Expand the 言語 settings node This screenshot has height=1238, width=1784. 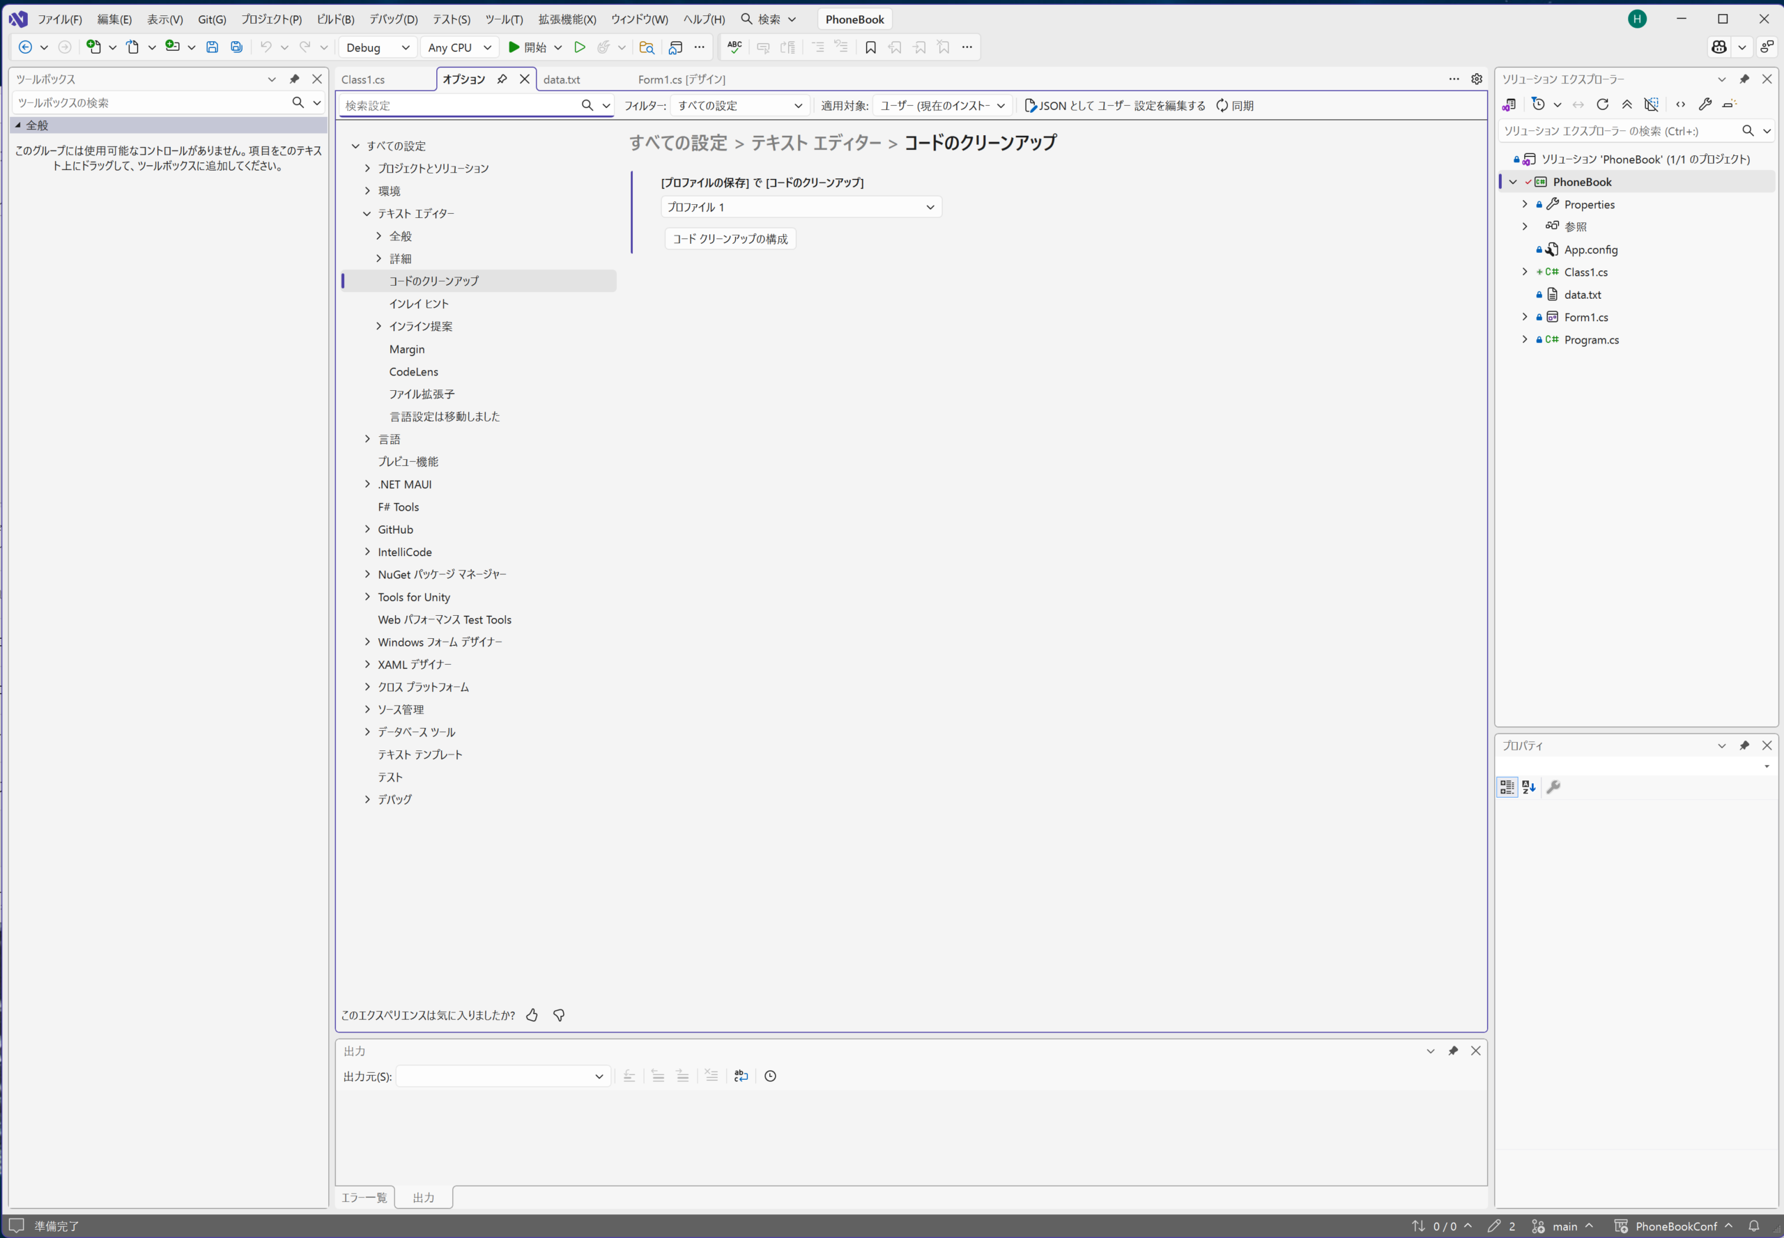coord(368,439)
